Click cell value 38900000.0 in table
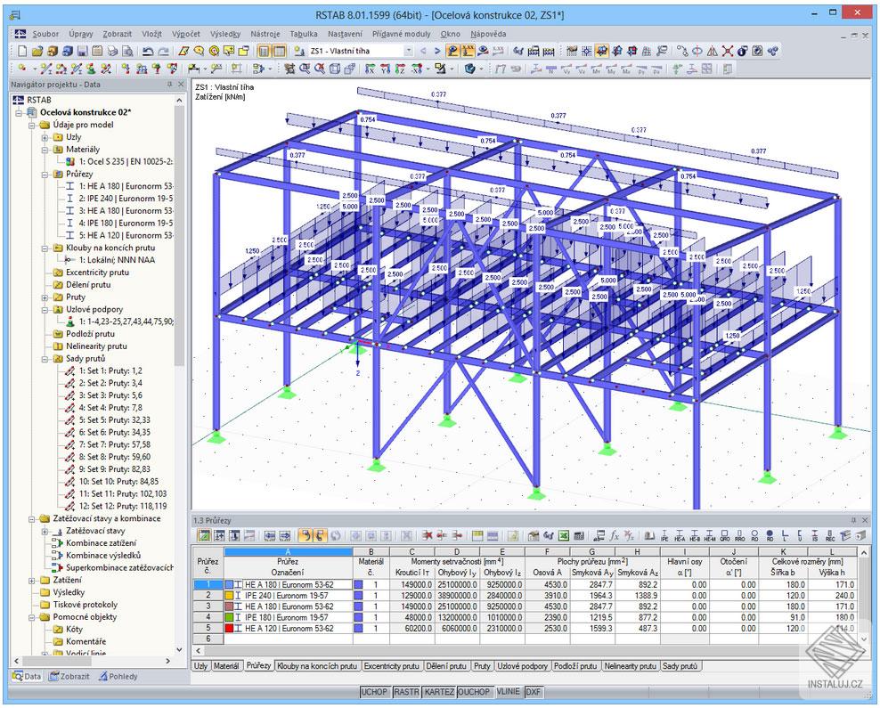Screen dimensions: 880x708 (457, 595)
